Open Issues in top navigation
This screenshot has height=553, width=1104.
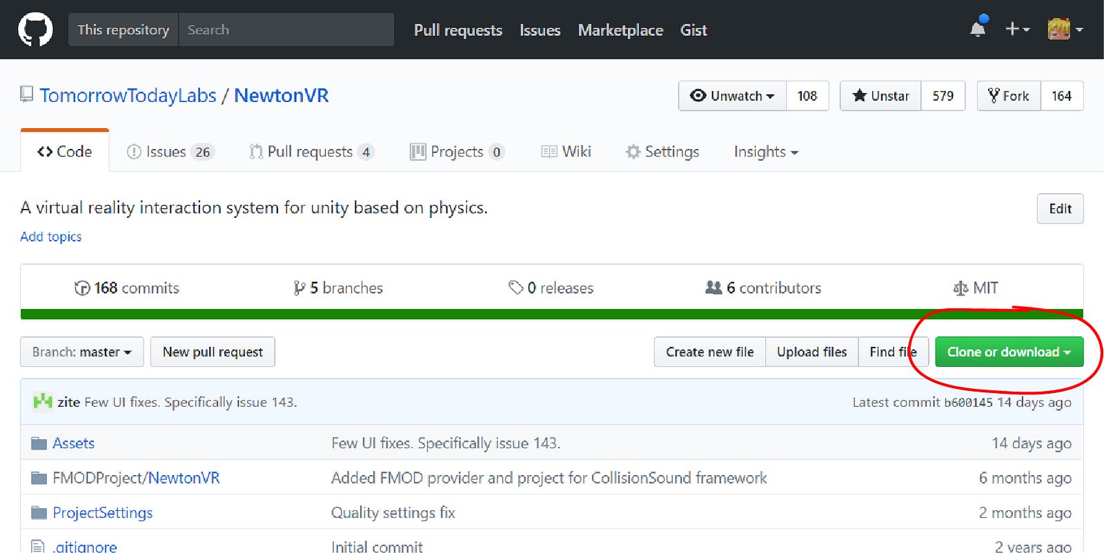pos(540,30)
